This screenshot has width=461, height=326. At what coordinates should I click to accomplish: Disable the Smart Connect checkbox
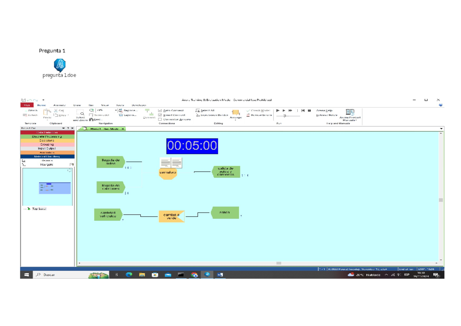159,115
